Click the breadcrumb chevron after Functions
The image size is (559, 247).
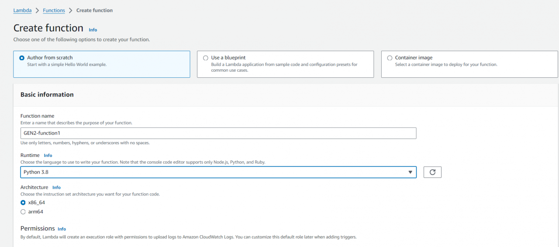pos(70,10)
